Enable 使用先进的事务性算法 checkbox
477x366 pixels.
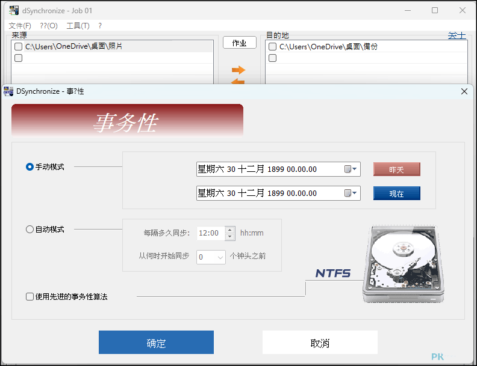30,296
